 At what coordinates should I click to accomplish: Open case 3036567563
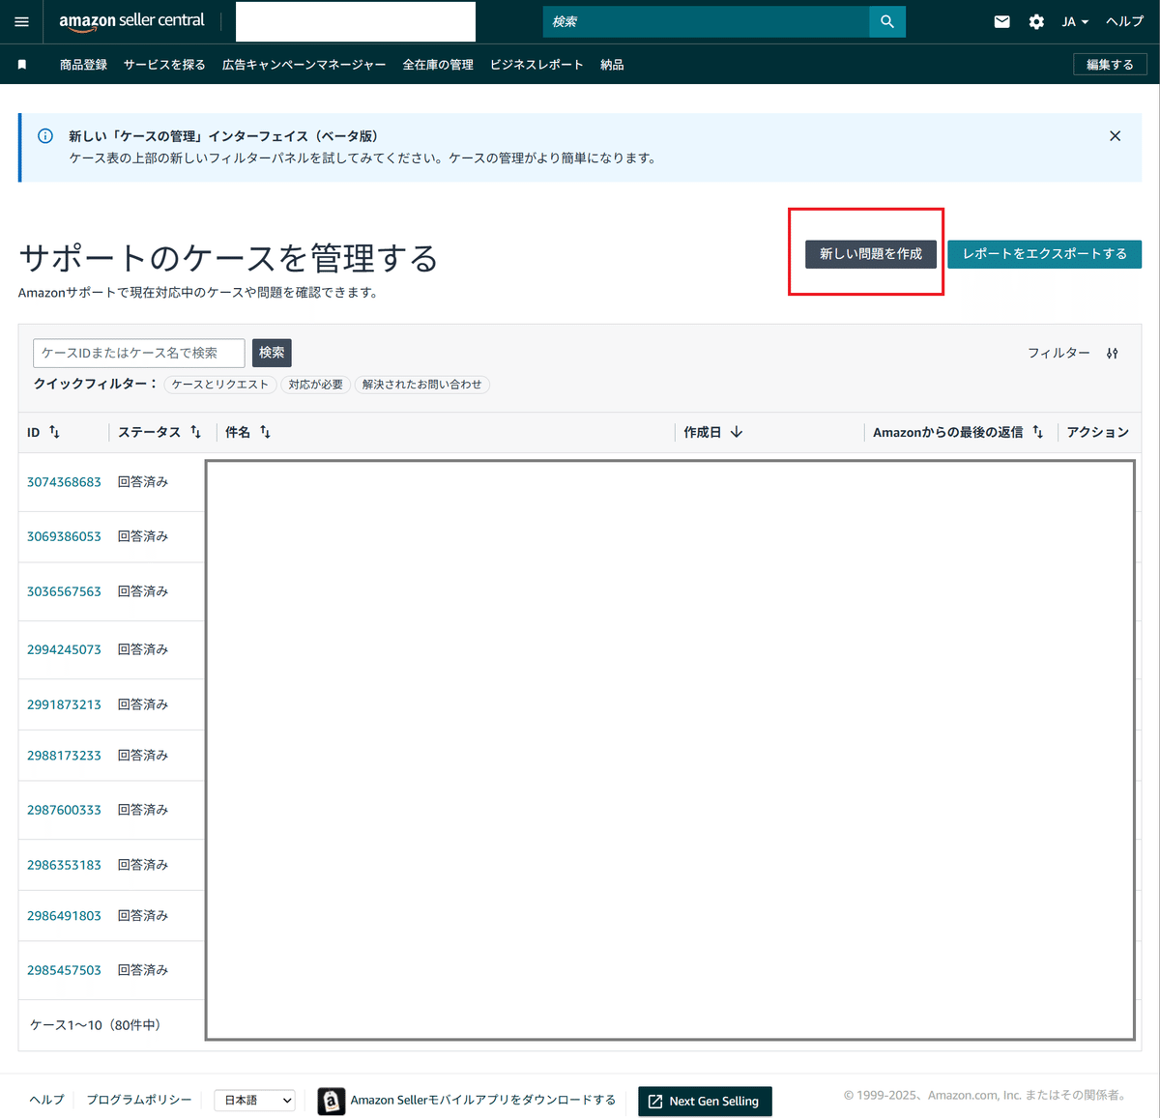pos(64,591)
